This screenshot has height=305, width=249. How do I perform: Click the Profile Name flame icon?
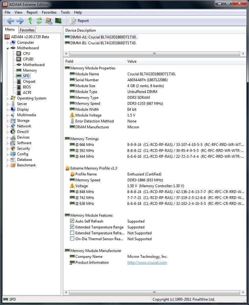coord(72,174)
